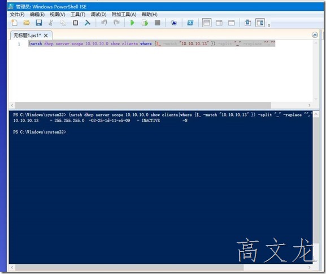Open the 工具(T) menu
The image size is (326, 274).
click(x=78, y=14)
